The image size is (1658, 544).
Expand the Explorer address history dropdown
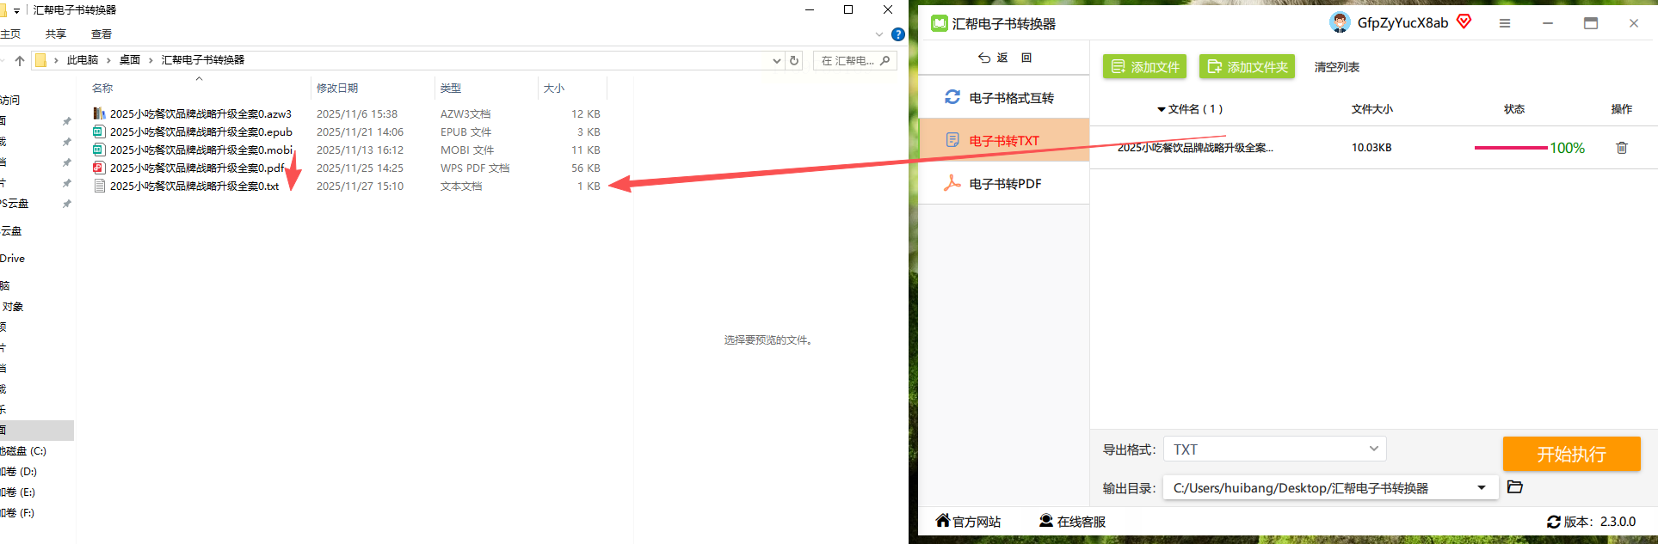click(x=776, y=60)
